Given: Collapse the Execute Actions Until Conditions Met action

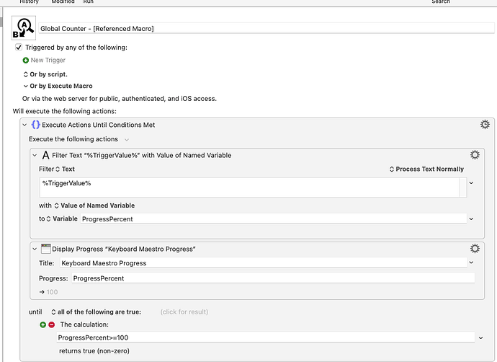Looking at the screenshot, I should pyautogui.click(x=24, y=125).
